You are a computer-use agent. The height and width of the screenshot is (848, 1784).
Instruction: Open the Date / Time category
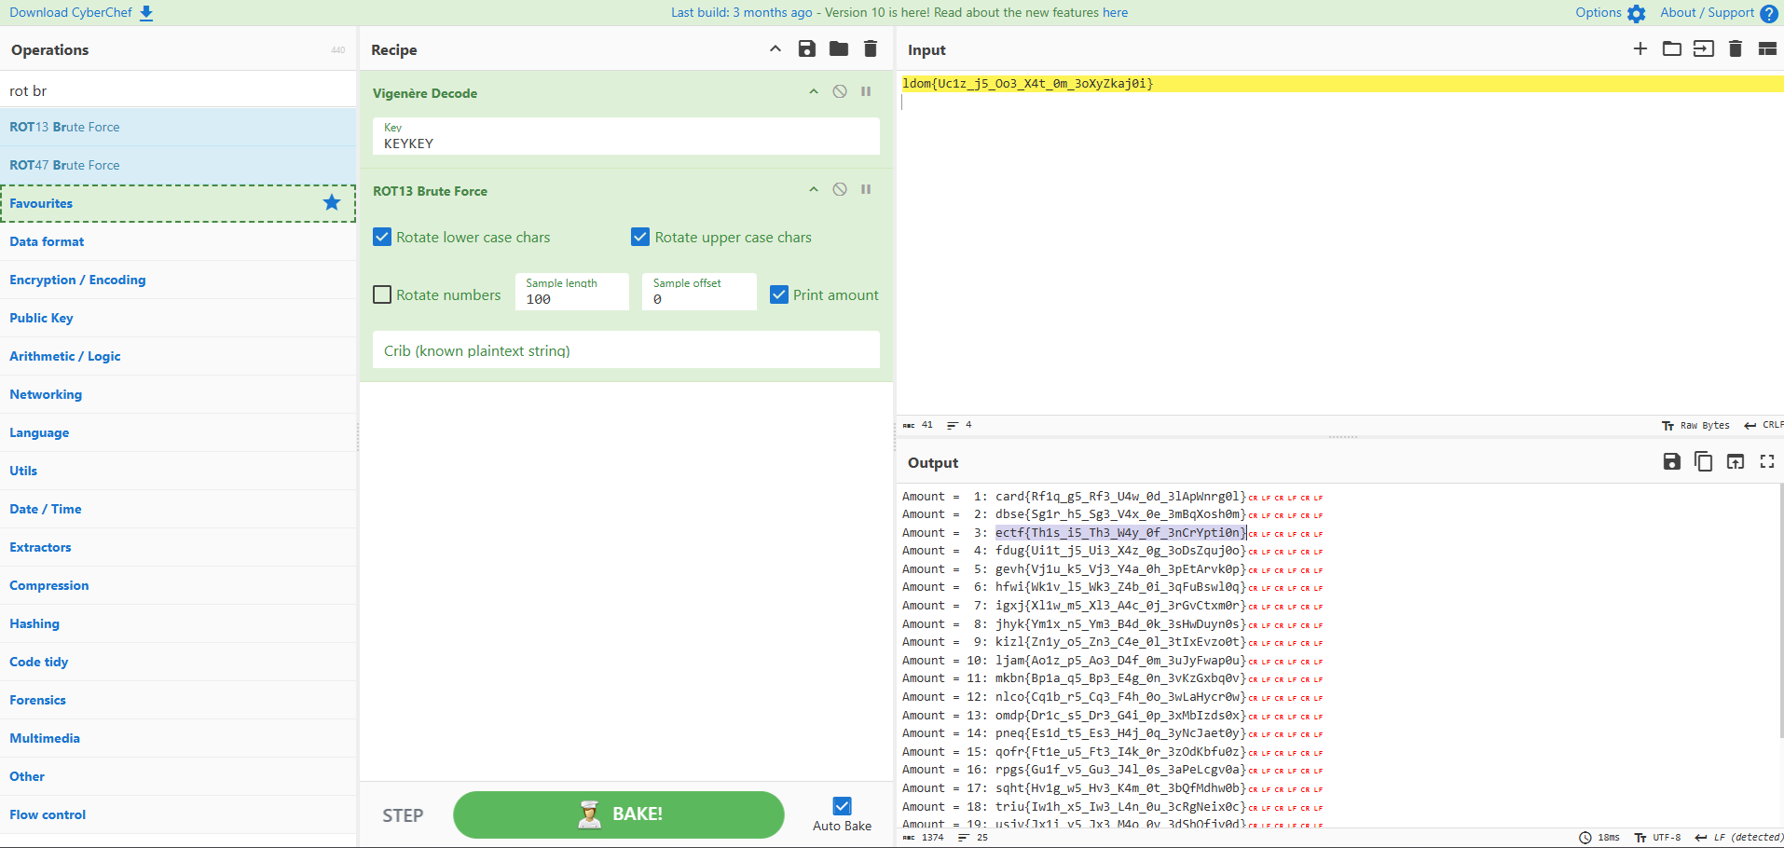coord(178,509)
